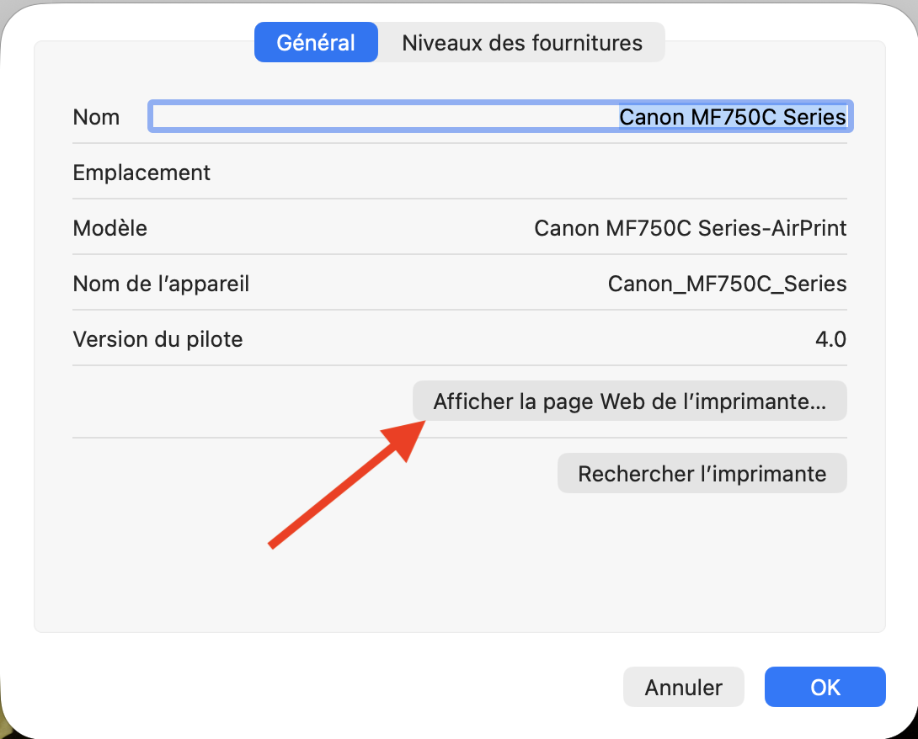Click the Nom de l'appareil label
The height and width of the screenshot is (739, 918).
161,284
